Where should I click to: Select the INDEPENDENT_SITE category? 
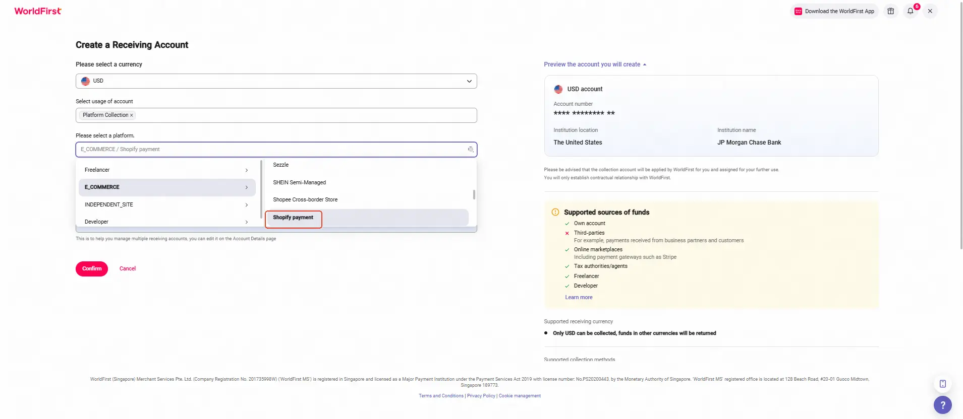tap(167, 205)
